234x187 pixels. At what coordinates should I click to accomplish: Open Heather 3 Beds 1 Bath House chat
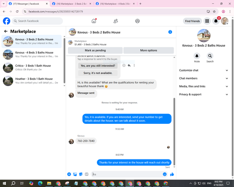tap(31, 81)
